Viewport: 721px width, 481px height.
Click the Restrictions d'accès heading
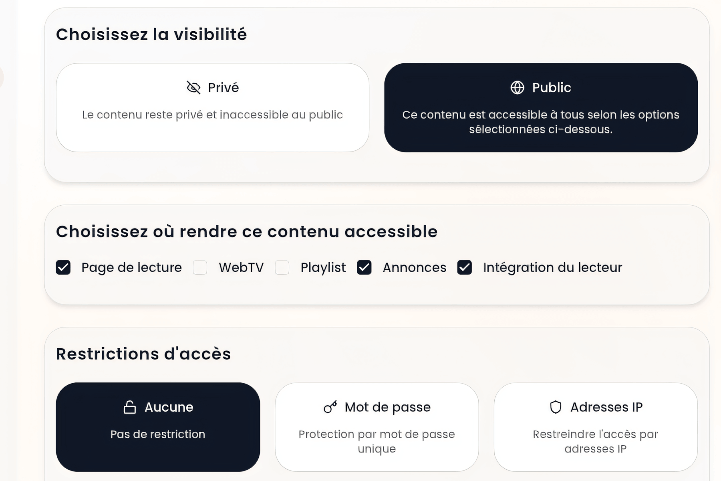[144, 353]
